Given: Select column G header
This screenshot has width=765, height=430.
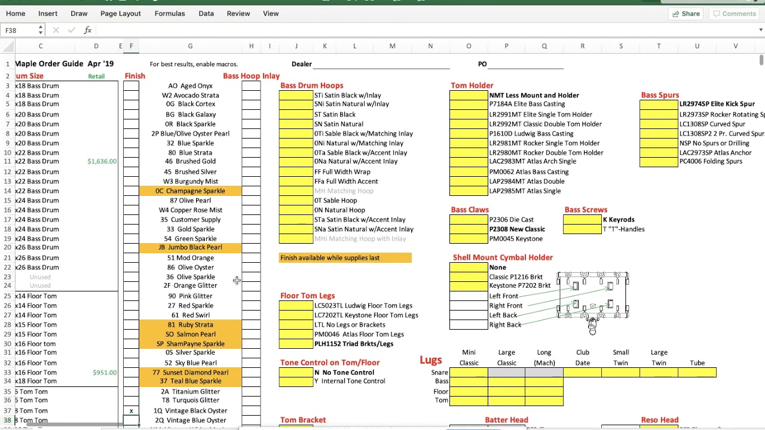Looking at the screenshot, I should tap(190, 46).
